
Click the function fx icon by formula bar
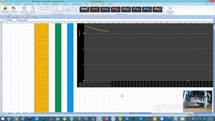[x=26, y=20]
